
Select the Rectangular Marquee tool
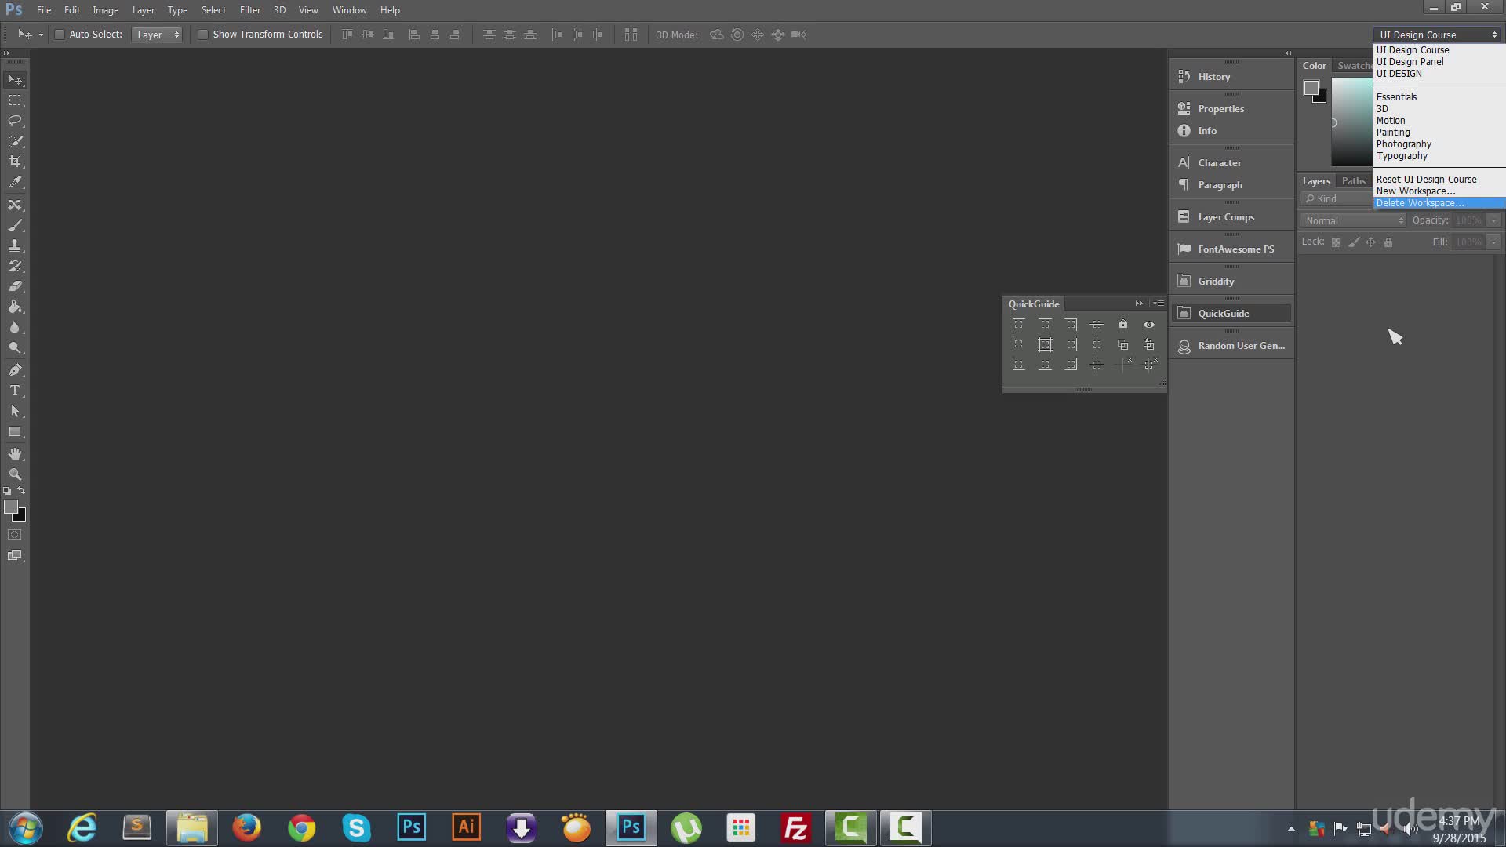coord(15,100)
